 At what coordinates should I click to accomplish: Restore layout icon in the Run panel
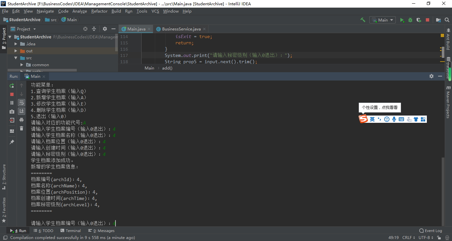click(12, 131)
